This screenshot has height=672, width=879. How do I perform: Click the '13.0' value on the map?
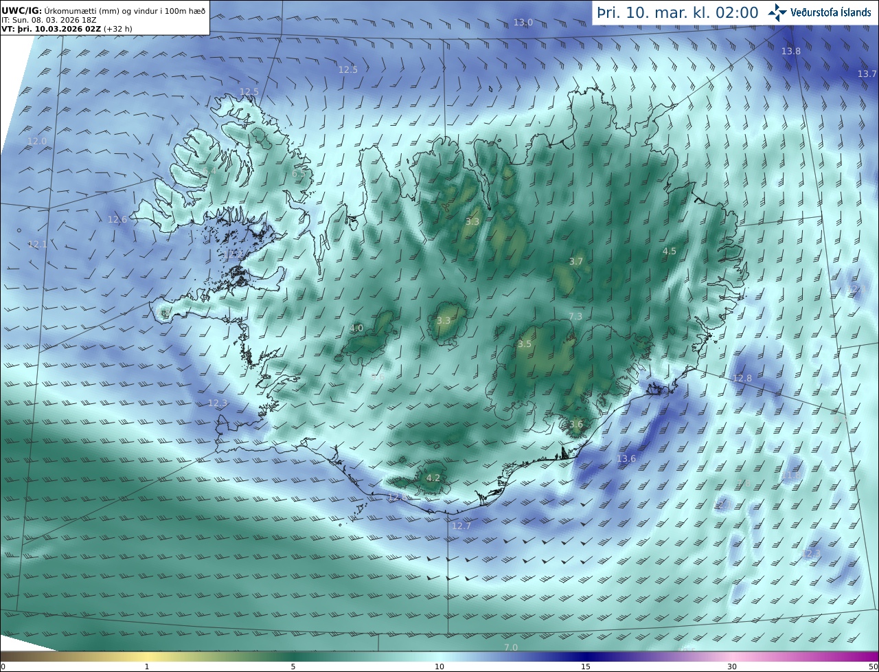(x=523, y=23)
